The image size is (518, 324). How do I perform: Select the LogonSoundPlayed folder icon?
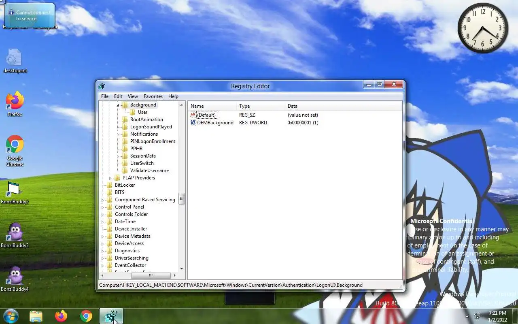(125, 127)
